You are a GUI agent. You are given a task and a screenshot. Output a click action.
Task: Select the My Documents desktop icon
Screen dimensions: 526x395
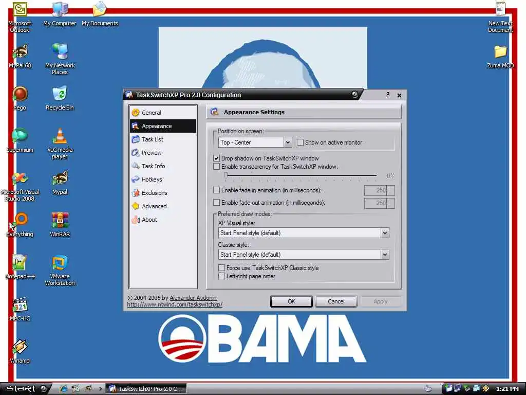click(x=100, y=14)
